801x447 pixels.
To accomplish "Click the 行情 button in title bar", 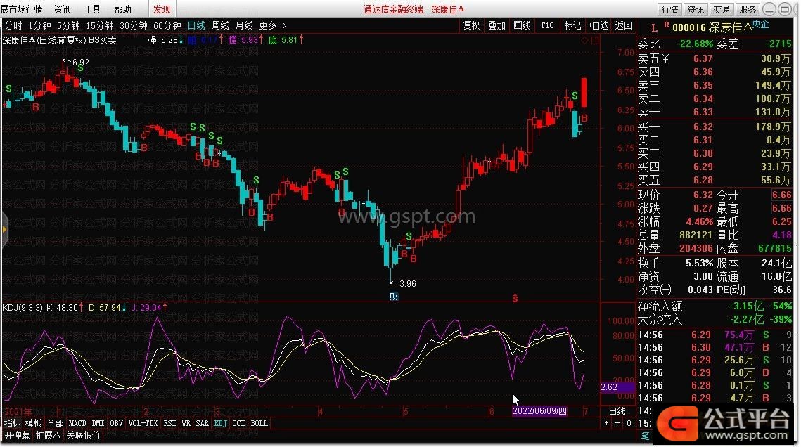I will point(669,9).
